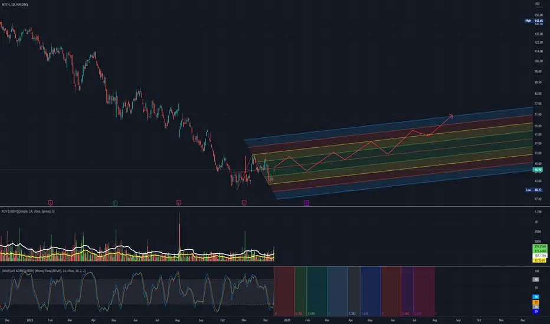The image size is (550, 324).
Task: Click the 2023 label on the time axis
Action: click(x=287, y=320)
